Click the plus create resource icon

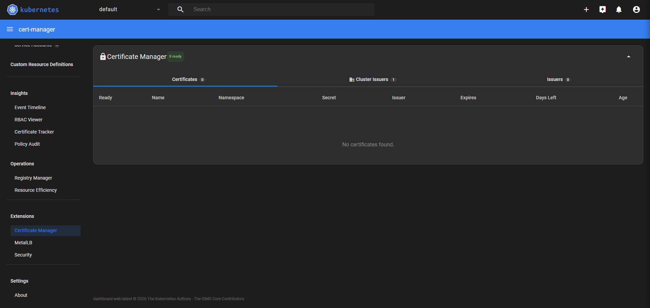[x=586, y=9]
